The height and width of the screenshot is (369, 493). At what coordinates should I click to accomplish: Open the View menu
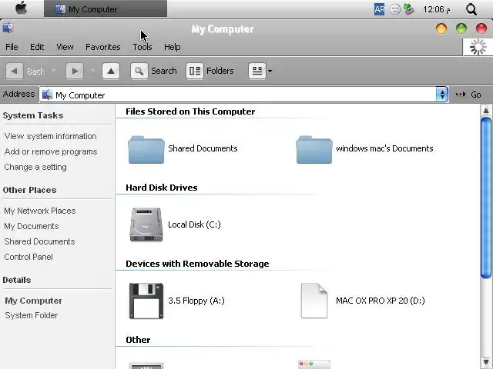(65, 47)
